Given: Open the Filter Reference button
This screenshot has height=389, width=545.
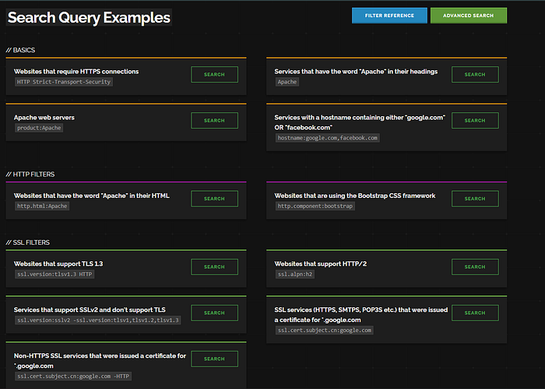Looking at the screenshot, I should coord(389,16).
